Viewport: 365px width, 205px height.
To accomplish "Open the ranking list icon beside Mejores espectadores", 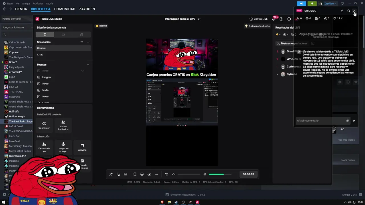I will point(313,44).
